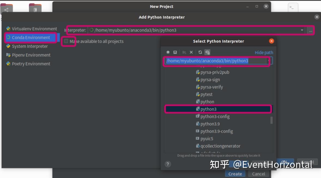Open the path field dropdown in Select Python Interpreter
Viewport: 321px width, 178px height.
[268, 60]
